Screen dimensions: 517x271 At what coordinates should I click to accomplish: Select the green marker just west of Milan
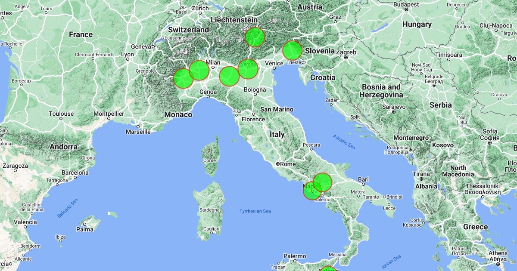[199, 70]
